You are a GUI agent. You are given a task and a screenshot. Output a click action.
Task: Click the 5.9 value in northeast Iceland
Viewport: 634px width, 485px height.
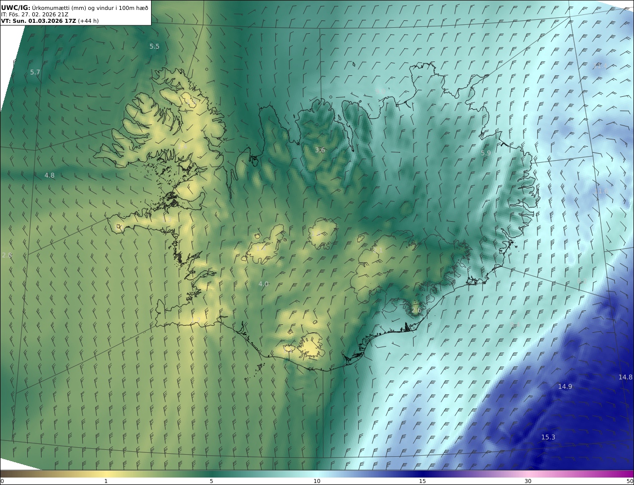pyautogui.click(x=486, y=153)
